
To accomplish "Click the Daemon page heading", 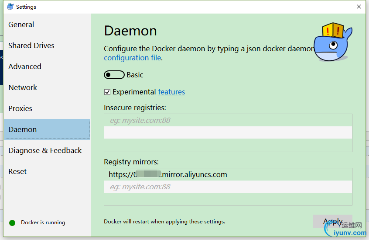I will [130, 31].
